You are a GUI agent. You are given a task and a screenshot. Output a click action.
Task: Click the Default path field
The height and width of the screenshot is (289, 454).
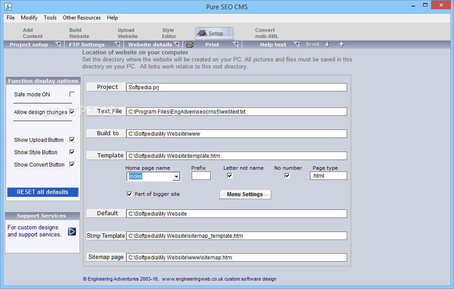point(237,213)
